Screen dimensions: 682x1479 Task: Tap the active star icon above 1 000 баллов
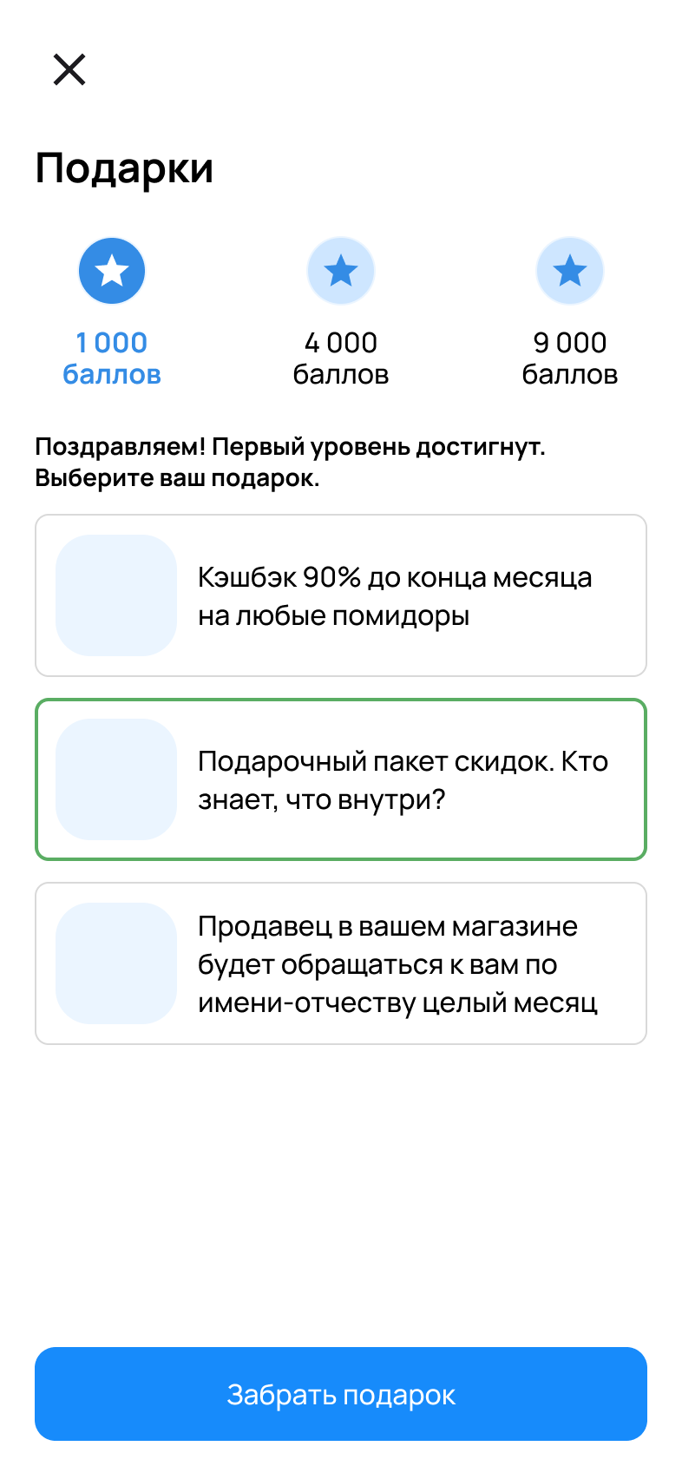[x=112, y=271]
